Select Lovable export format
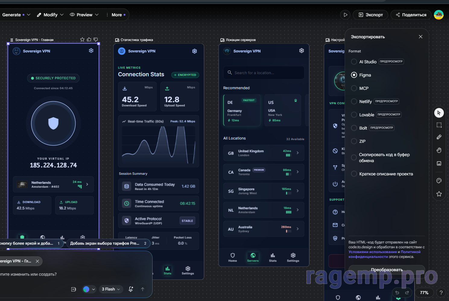 354,115
